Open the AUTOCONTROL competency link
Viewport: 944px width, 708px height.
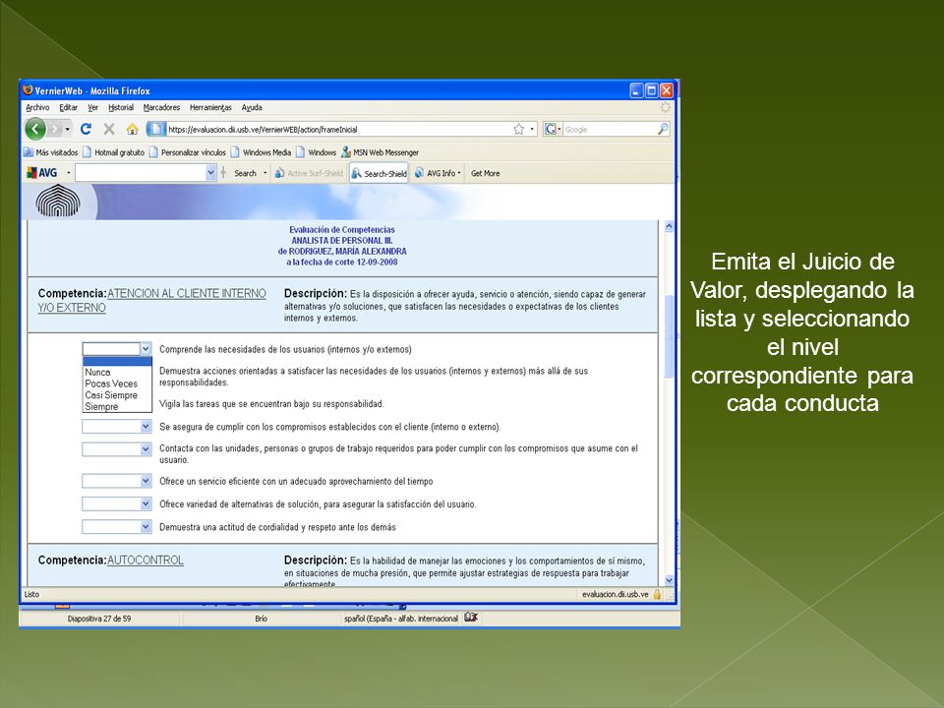click(146, 560)
